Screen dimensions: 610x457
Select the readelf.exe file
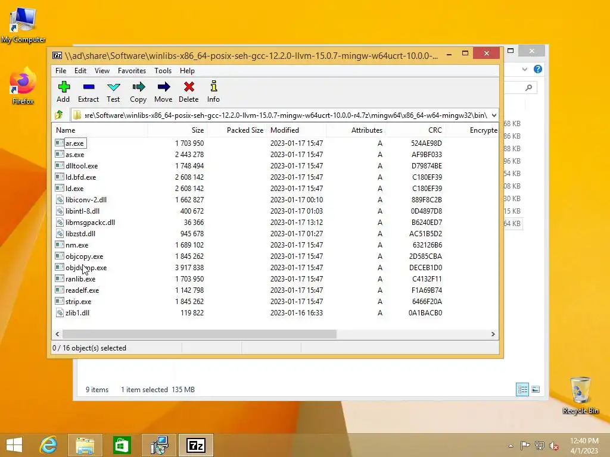(82, 290)
